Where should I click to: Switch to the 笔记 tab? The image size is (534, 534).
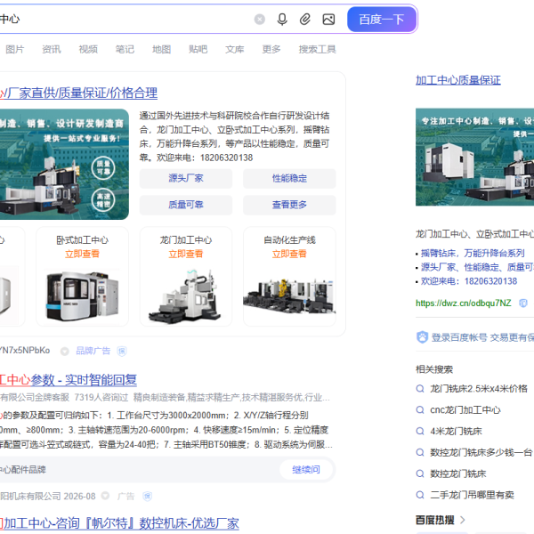coord(125,49)
